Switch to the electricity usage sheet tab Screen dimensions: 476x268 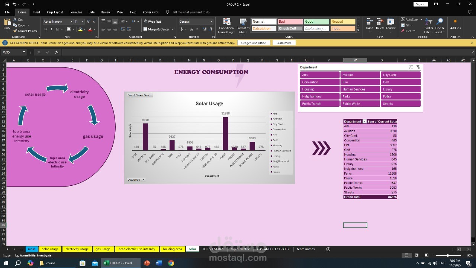[77, 249]
